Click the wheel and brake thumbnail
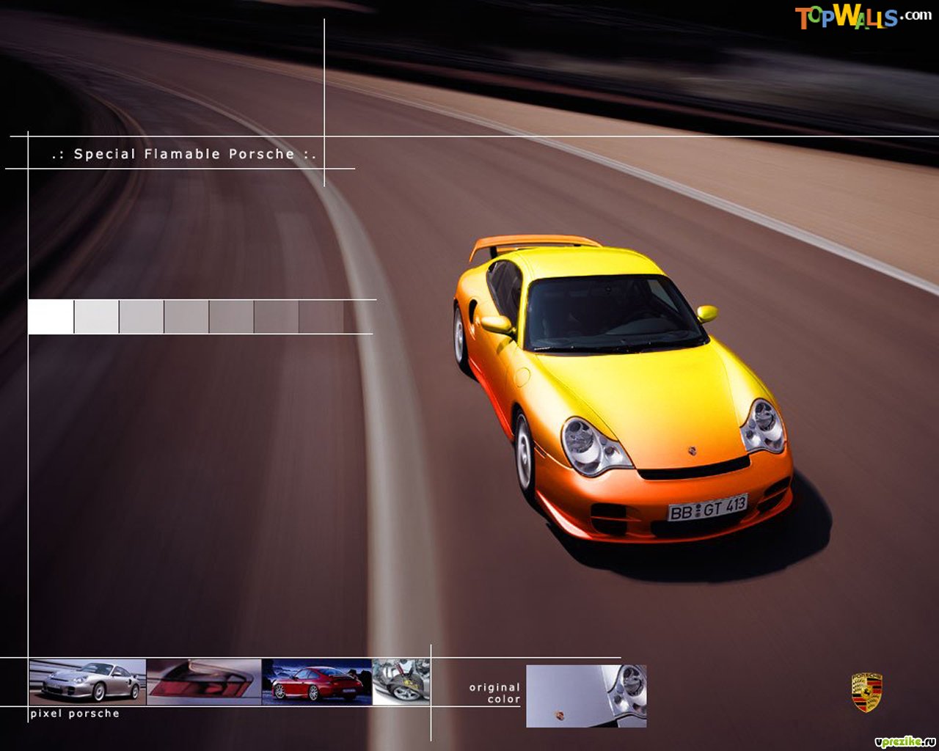Viewport: 939px width, 751px height. point(401,682)
